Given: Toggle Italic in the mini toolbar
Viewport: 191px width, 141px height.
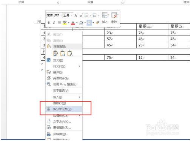Looking at the screenshot, I should [x=54, y=23].
